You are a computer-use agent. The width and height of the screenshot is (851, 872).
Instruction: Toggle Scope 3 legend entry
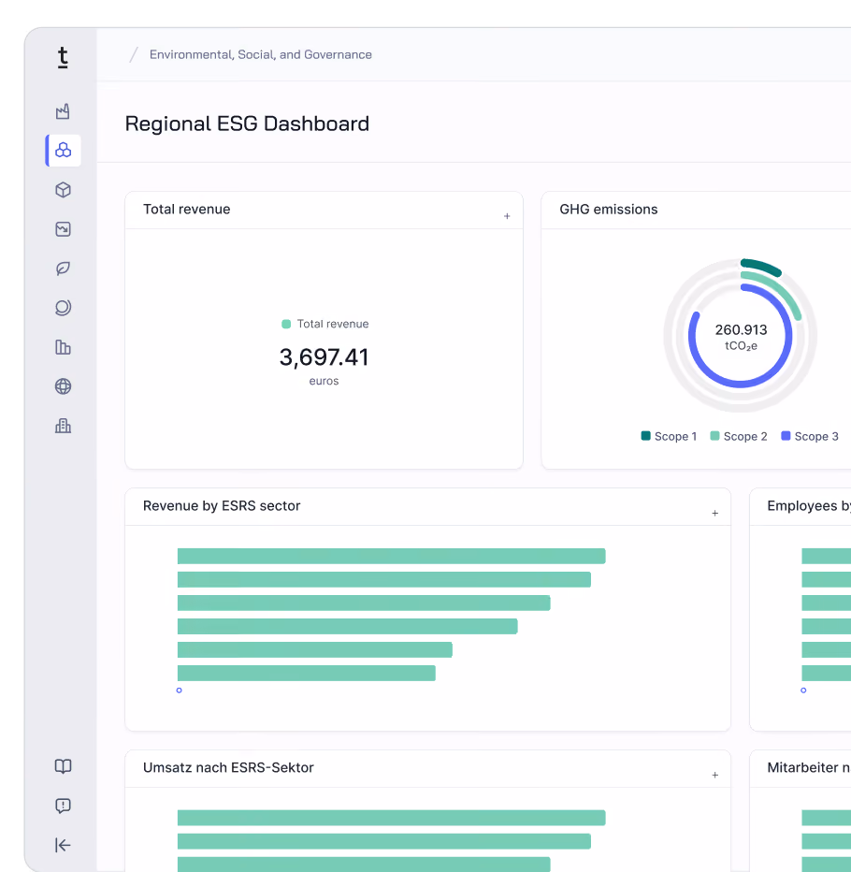click(809, 436)
